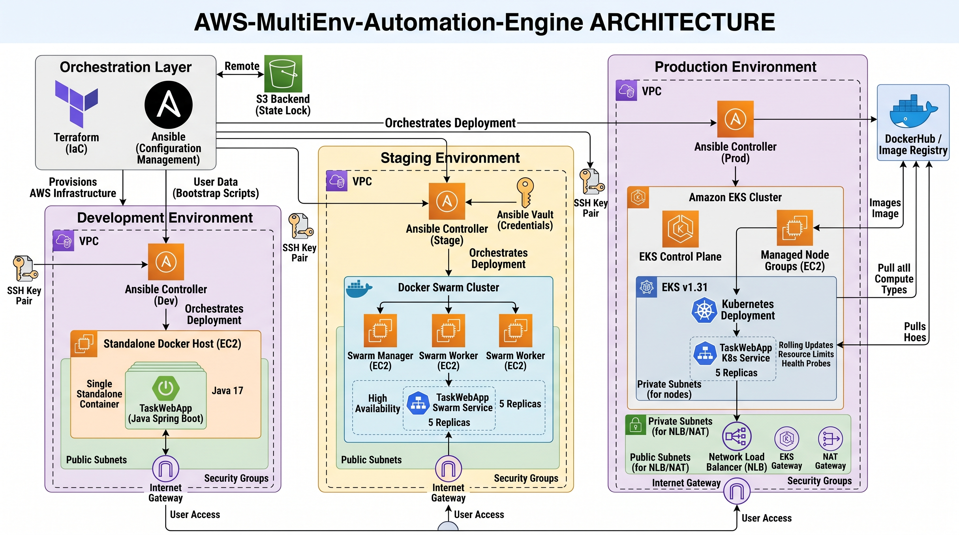Click the Production Internet Gateway icon
The image size is (959, 535).
pos(737,491)
